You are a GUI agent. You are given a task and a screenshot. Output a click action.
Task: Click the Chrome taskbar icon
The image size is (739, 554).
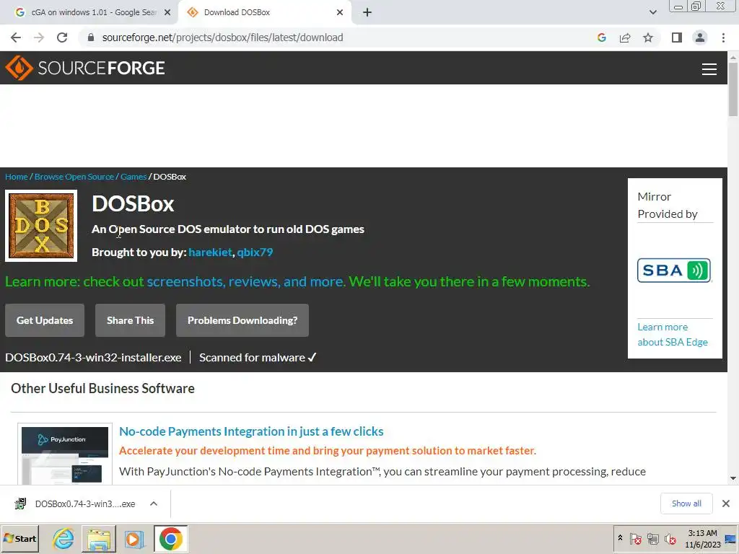point(170,538)
